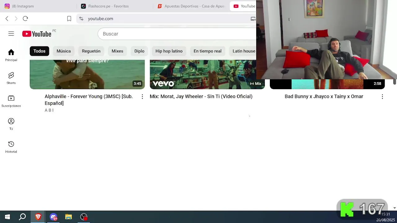Click the browser forward arrow
The width and height of the screenshot is (397, 223).
point(16,19)
